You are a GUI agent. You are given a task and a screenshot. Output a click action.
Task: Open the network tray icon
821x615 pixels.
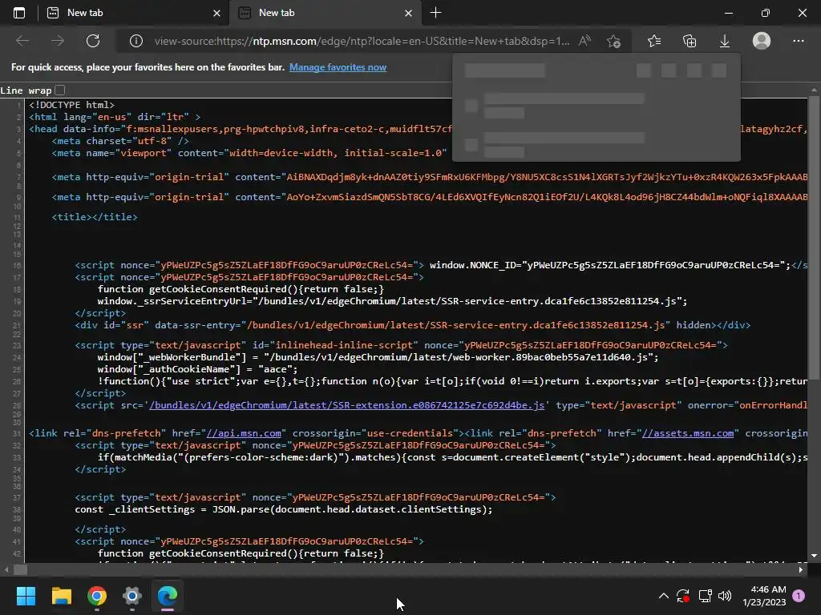[x=705, y=596]
